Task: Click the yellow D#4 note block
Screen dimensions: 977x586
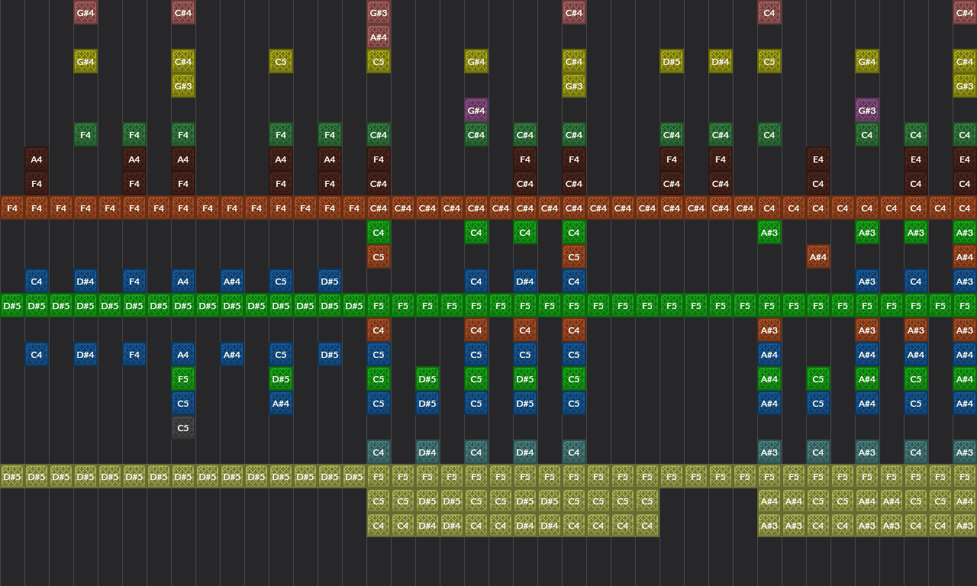Action: [x=721, y=62]
